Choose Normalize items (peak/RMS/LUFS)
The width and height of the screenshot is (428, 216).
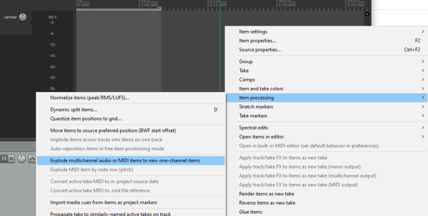tap(89, 98)
